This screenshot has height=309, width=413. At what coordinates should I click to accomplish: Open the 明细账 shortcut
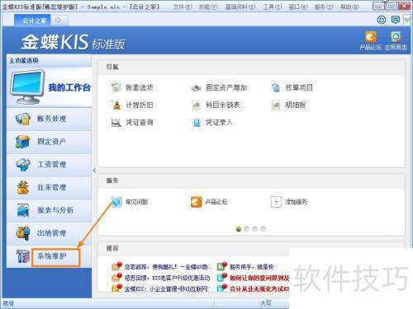288,105
